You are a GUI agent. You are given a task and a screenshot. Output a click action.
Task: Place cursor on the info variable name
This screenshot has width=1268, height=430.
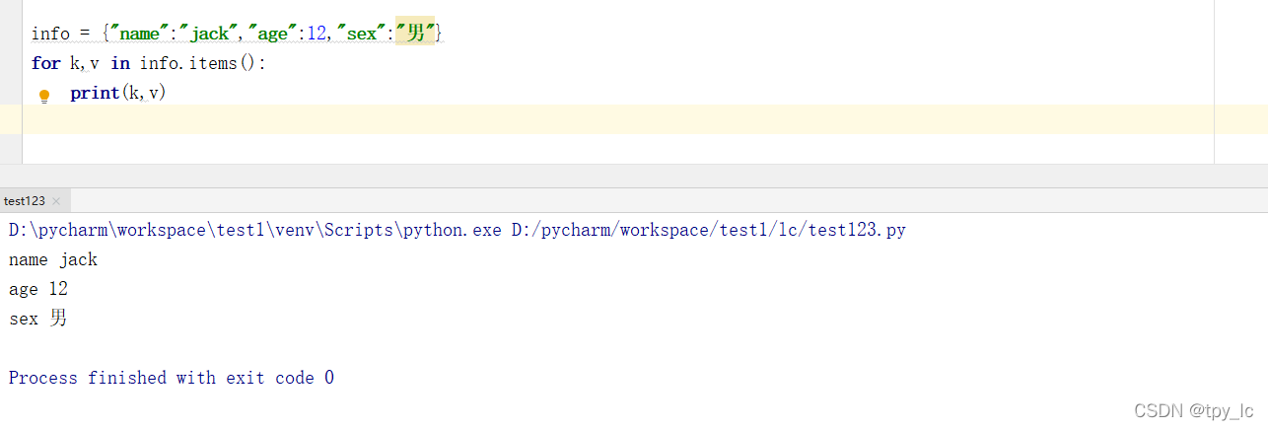point(50,34)
